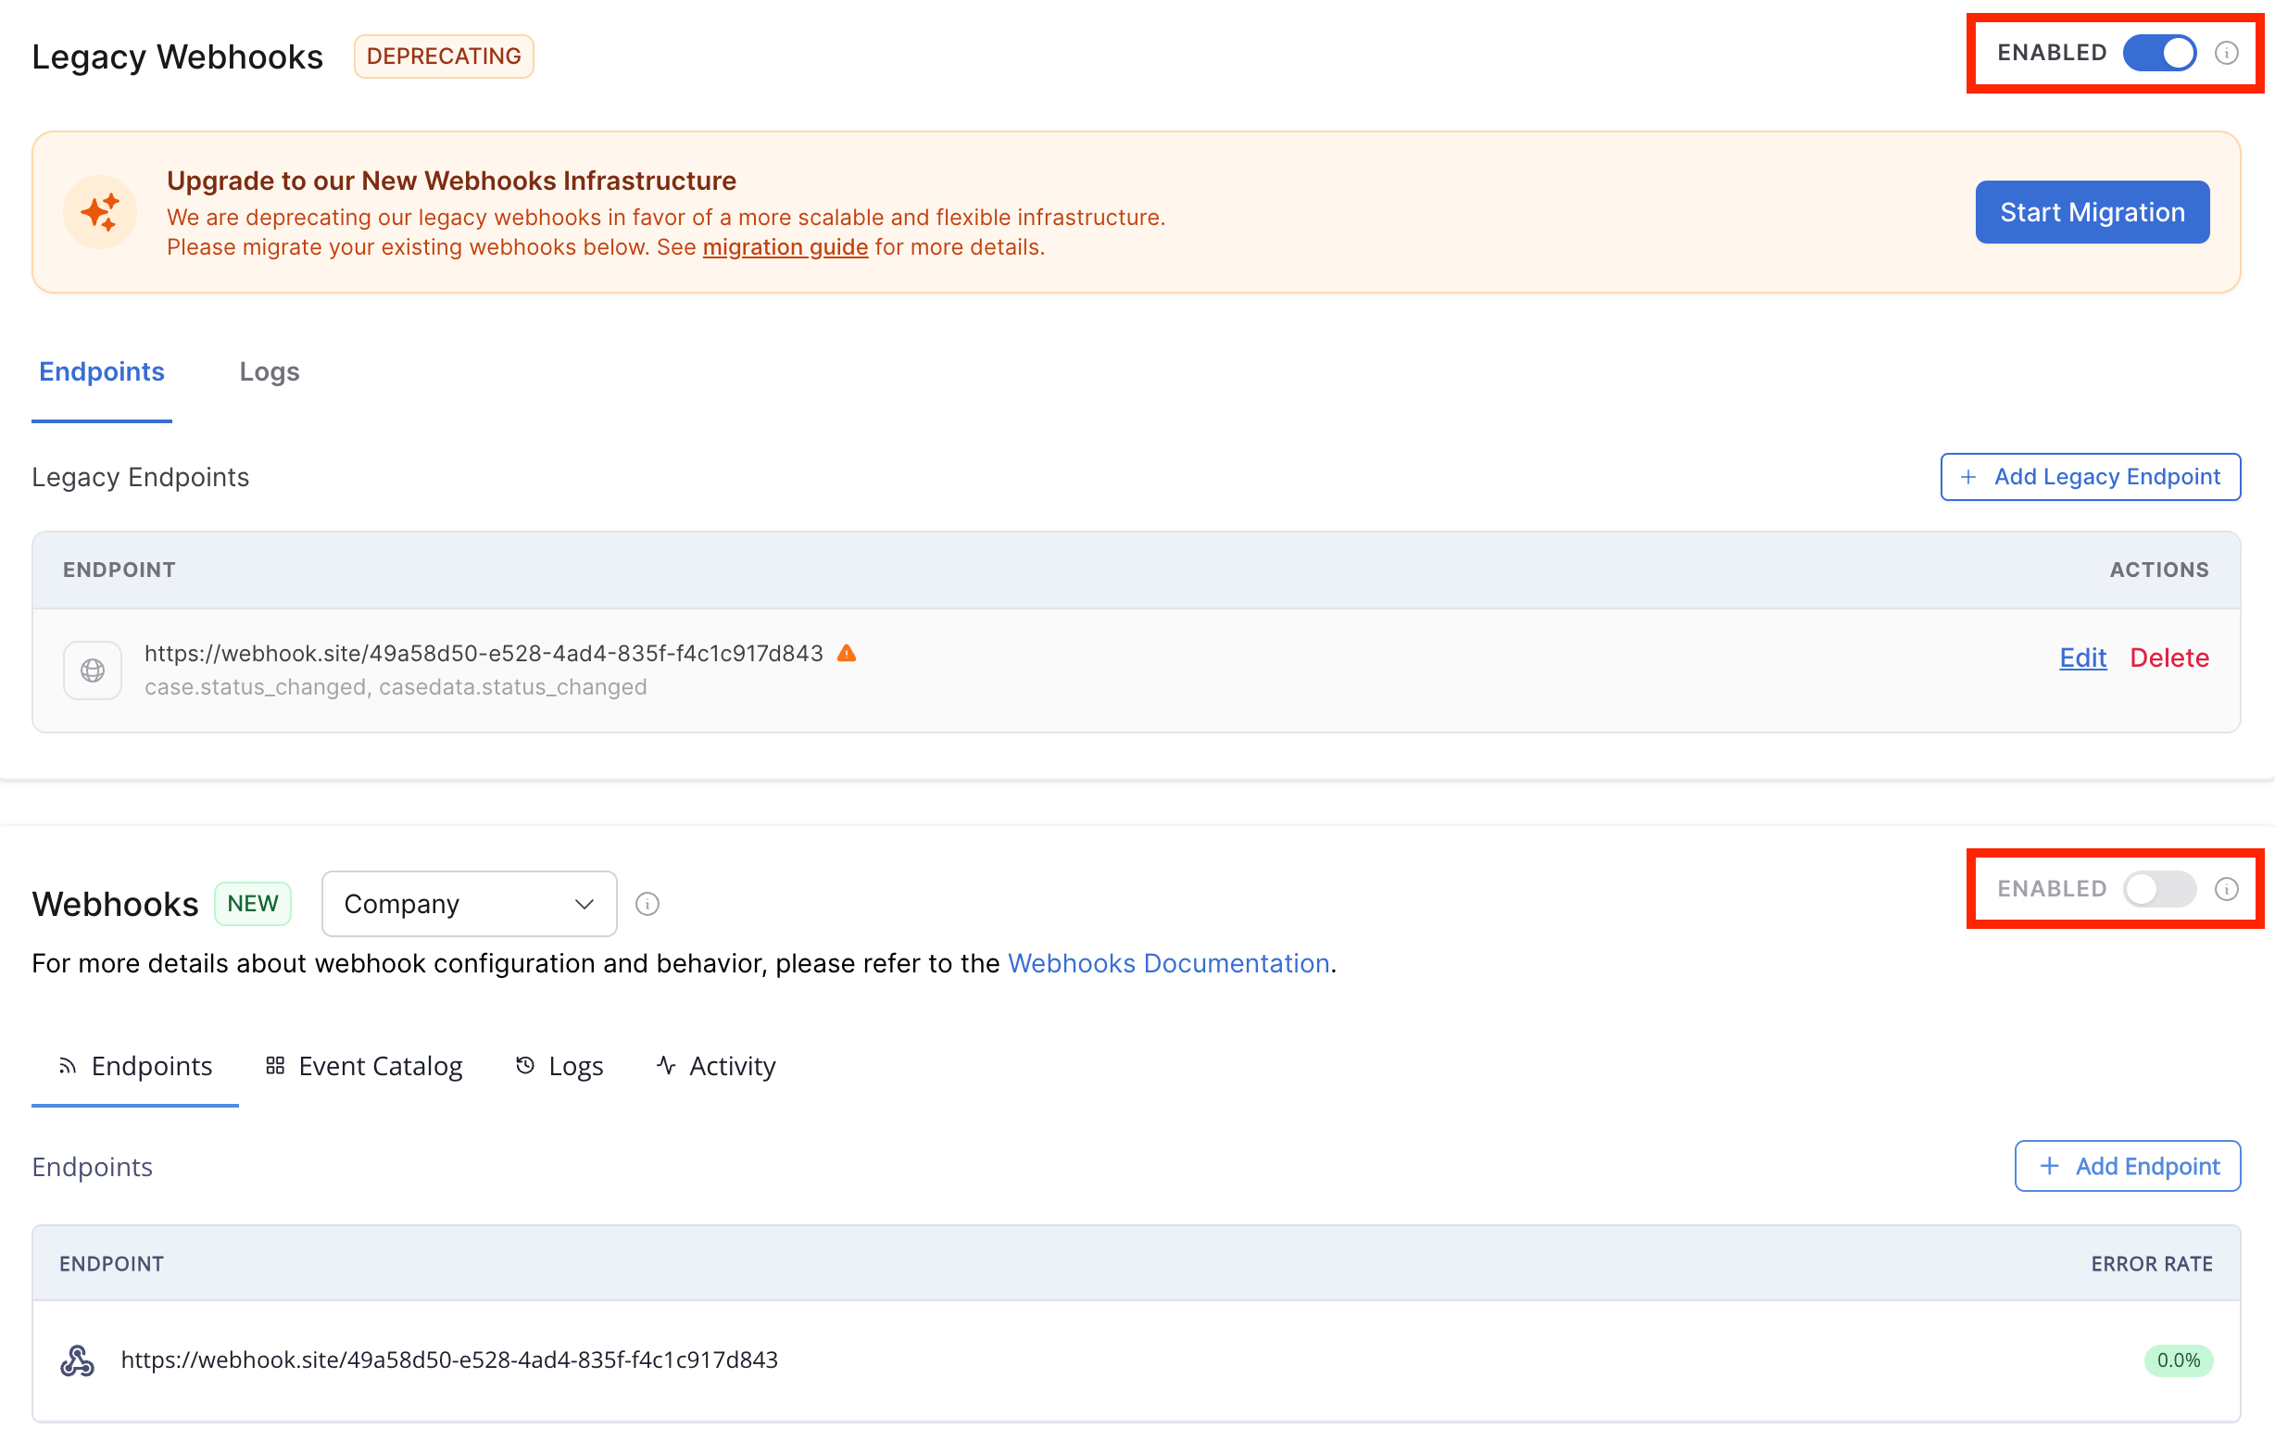2275x1441 pixels.
Task: Switch to the Legacy Webhooks Logs tab
Action: point(270,372)
